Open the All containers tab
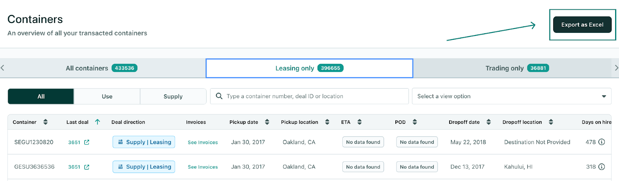This screenshot has width=619, height=181. point(102,68)
